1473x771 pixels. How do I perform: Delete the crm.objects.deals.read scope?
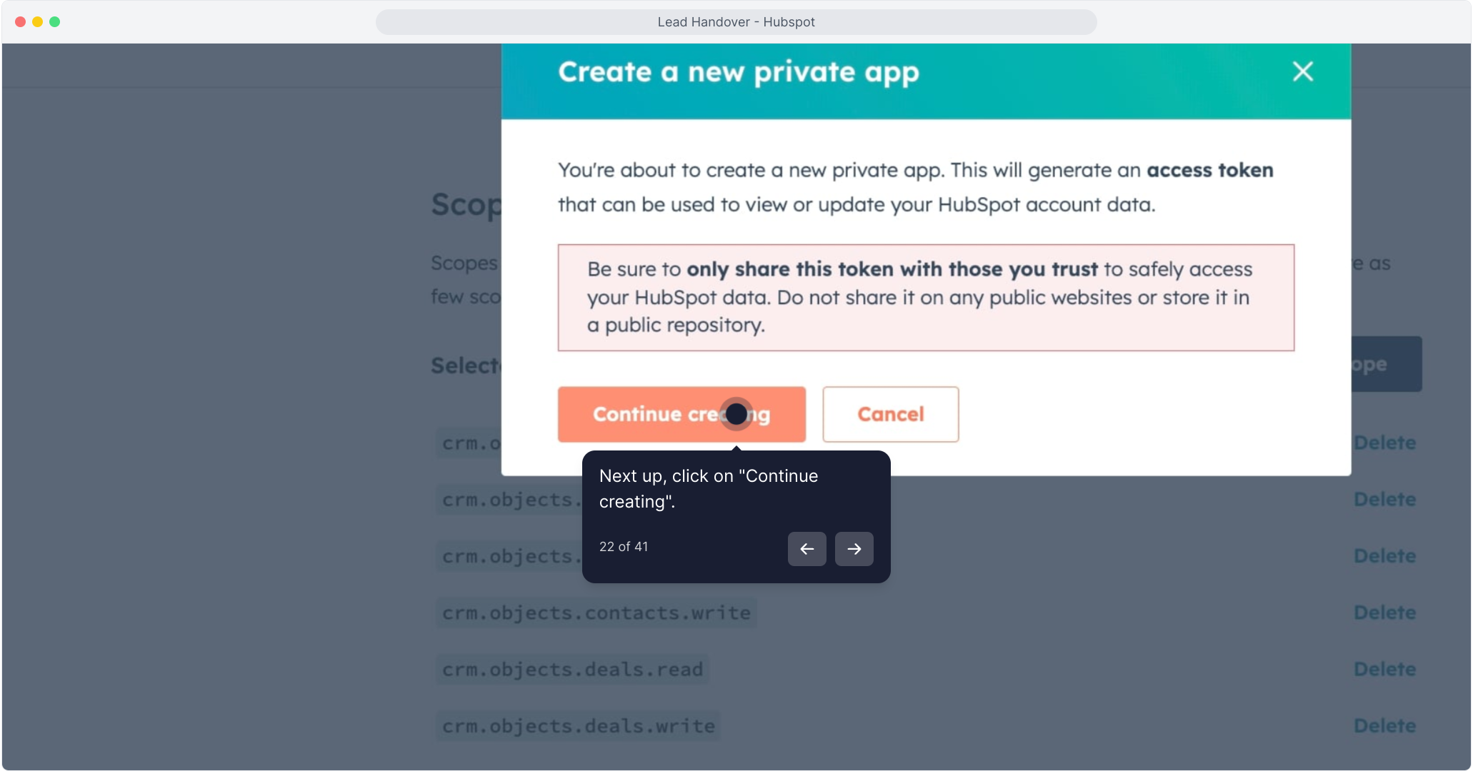coord(1384,669)
